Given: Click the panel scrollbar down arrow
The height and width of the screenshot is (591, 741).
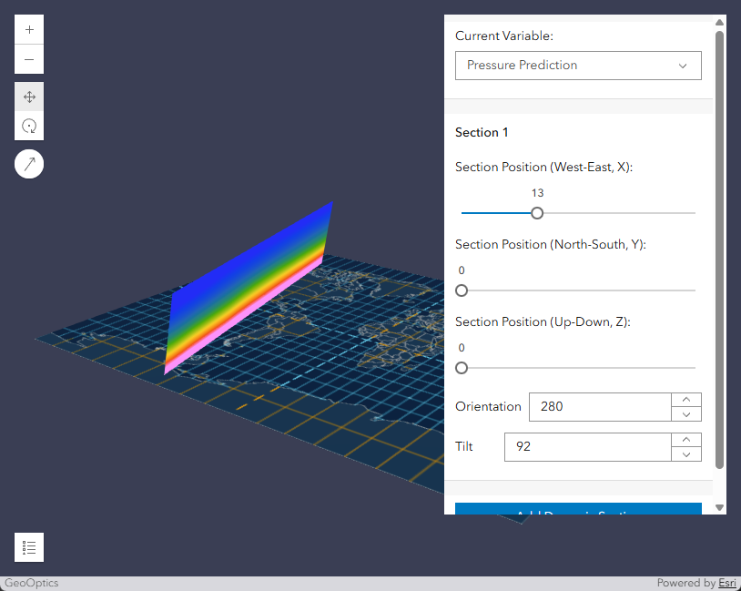Looking at the screenshot, I should point(719,507).
